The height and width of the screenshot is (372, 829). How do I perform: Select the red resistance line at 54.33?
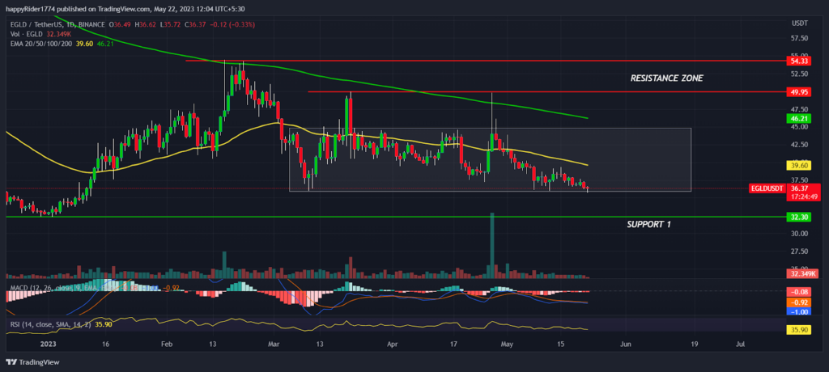(x=486, y=61)
